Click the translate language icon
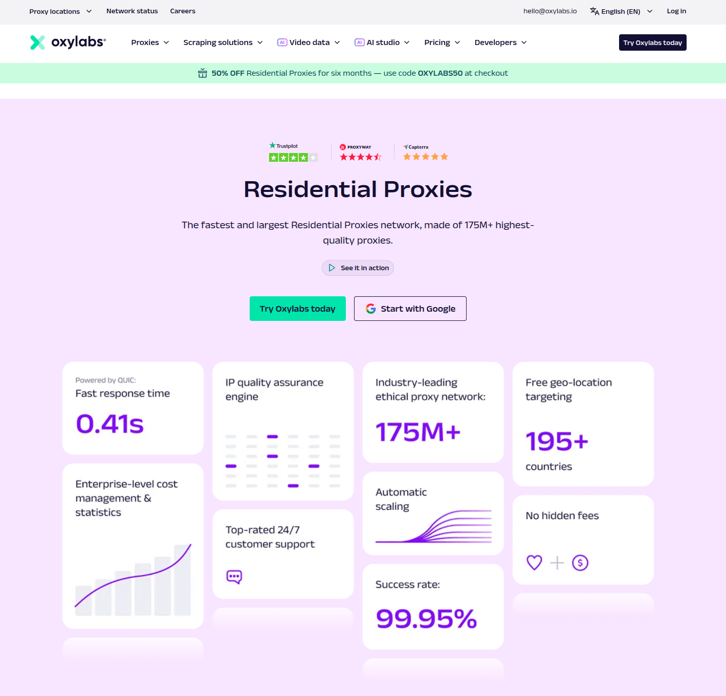 pos(595,11)
